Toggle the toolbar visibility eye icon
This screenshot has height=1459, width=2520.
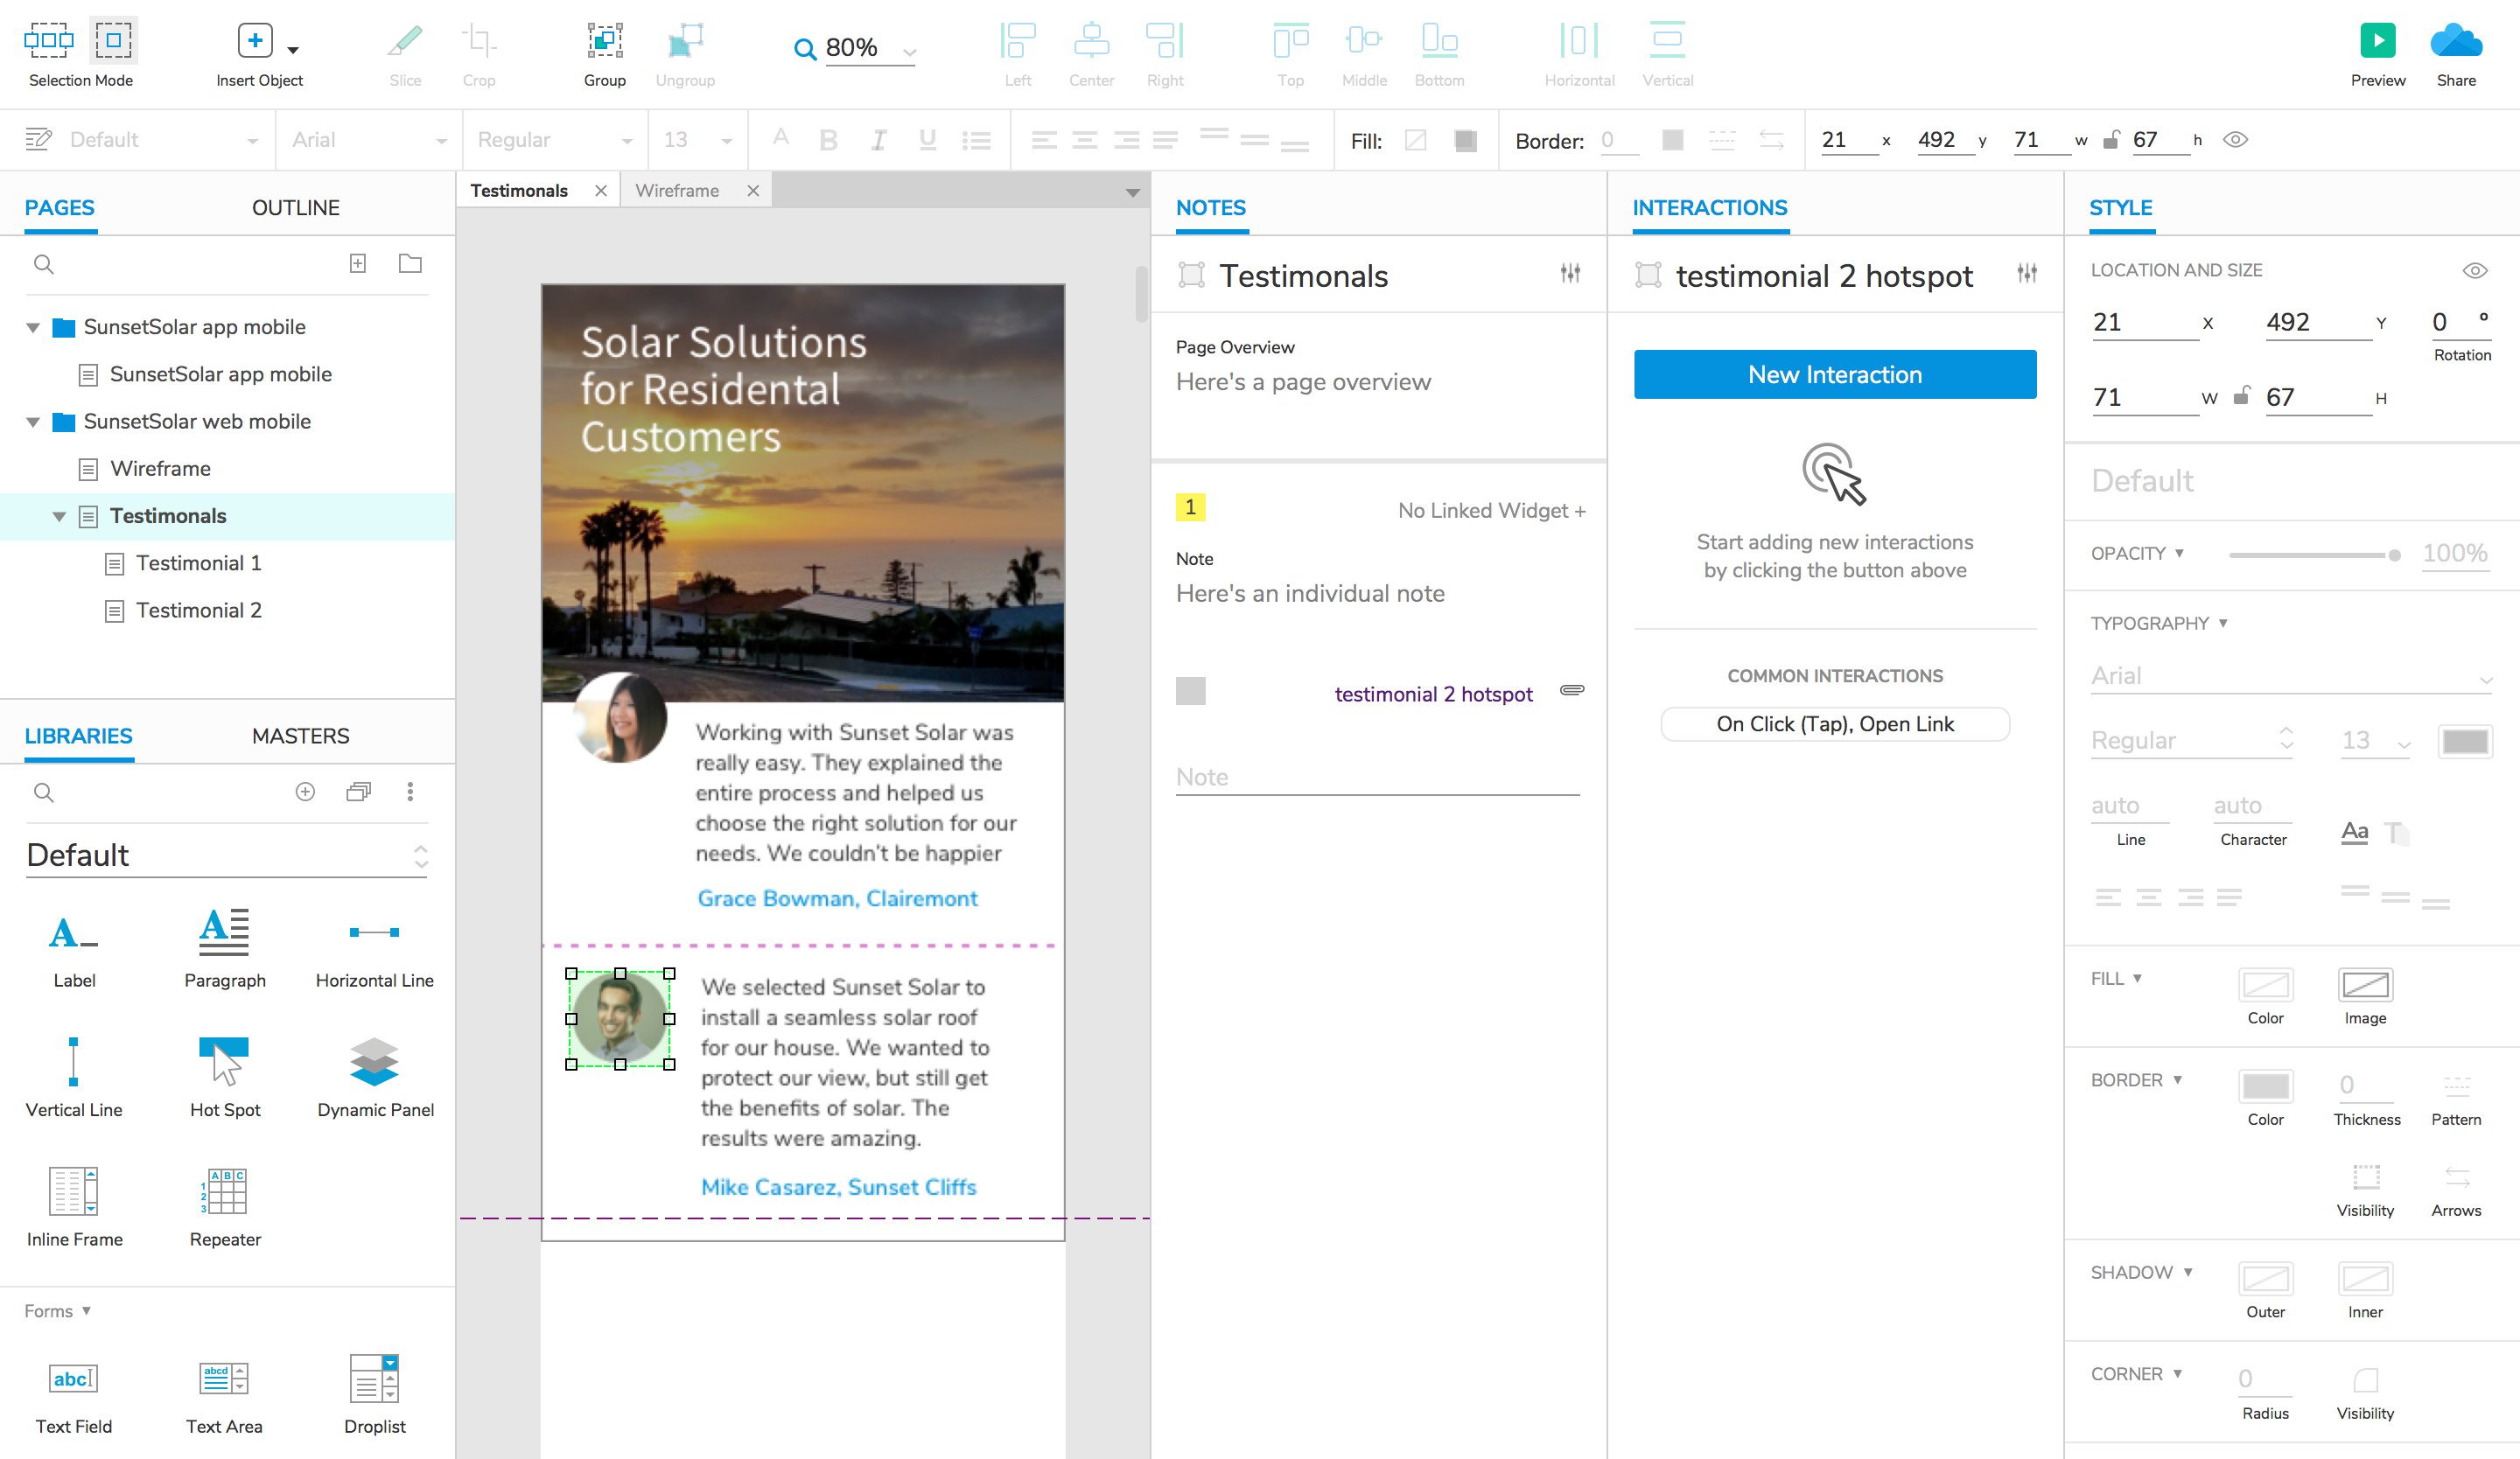click(2235, 140)
